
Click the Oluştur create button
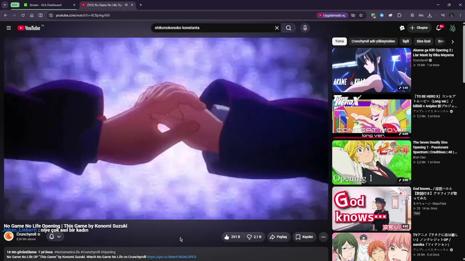419,28
